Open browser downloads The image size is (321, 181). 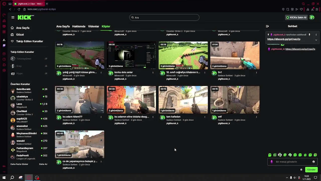[312, 9]
